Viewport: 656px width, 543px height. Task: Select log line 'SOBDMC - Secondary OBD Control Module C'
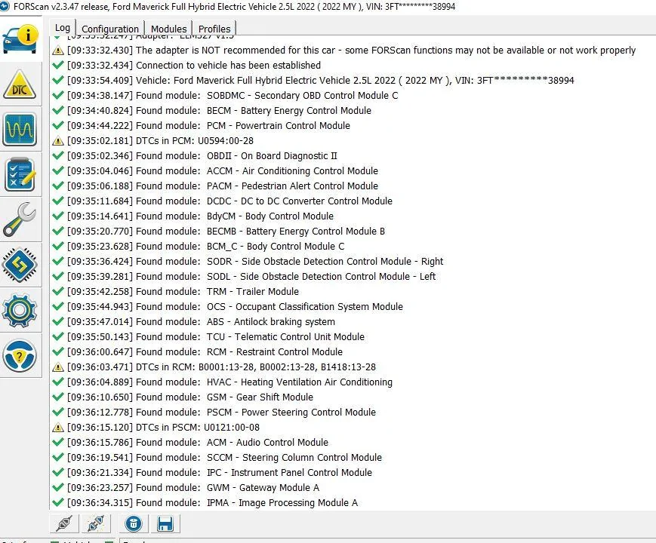click(x=233, y=95)
